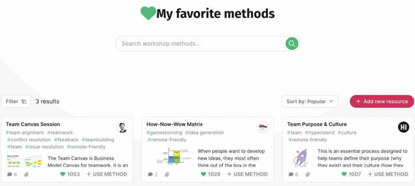Open the Sort by: Popular dropdown

(310, 101)
